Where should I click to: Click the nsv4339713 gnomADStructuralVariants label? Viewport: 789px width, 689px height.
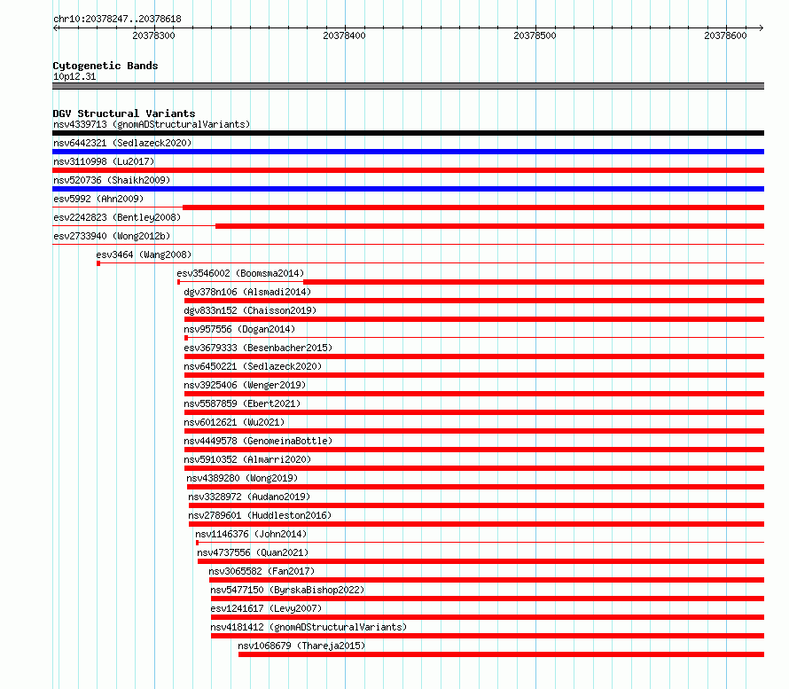point(152,124)
